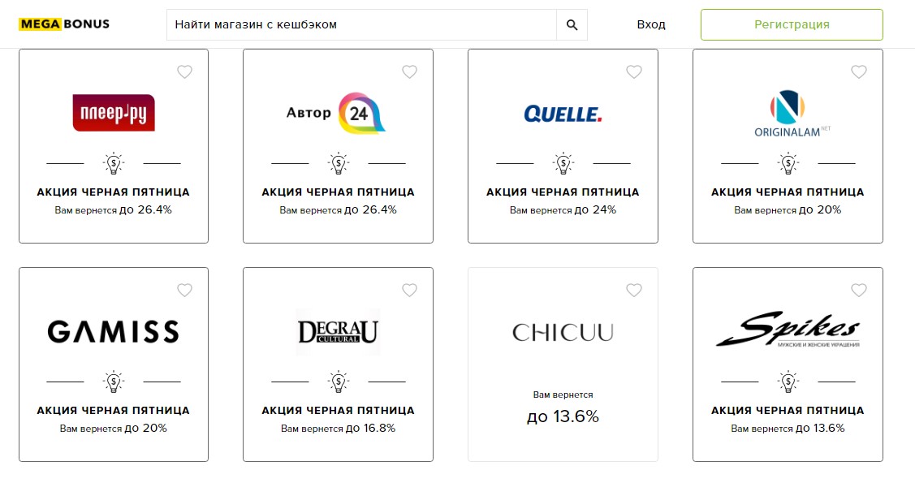Add Quelle to favorites with heart
The width and height of the screenshot is (915, 483).
click(x=634, y=72)
